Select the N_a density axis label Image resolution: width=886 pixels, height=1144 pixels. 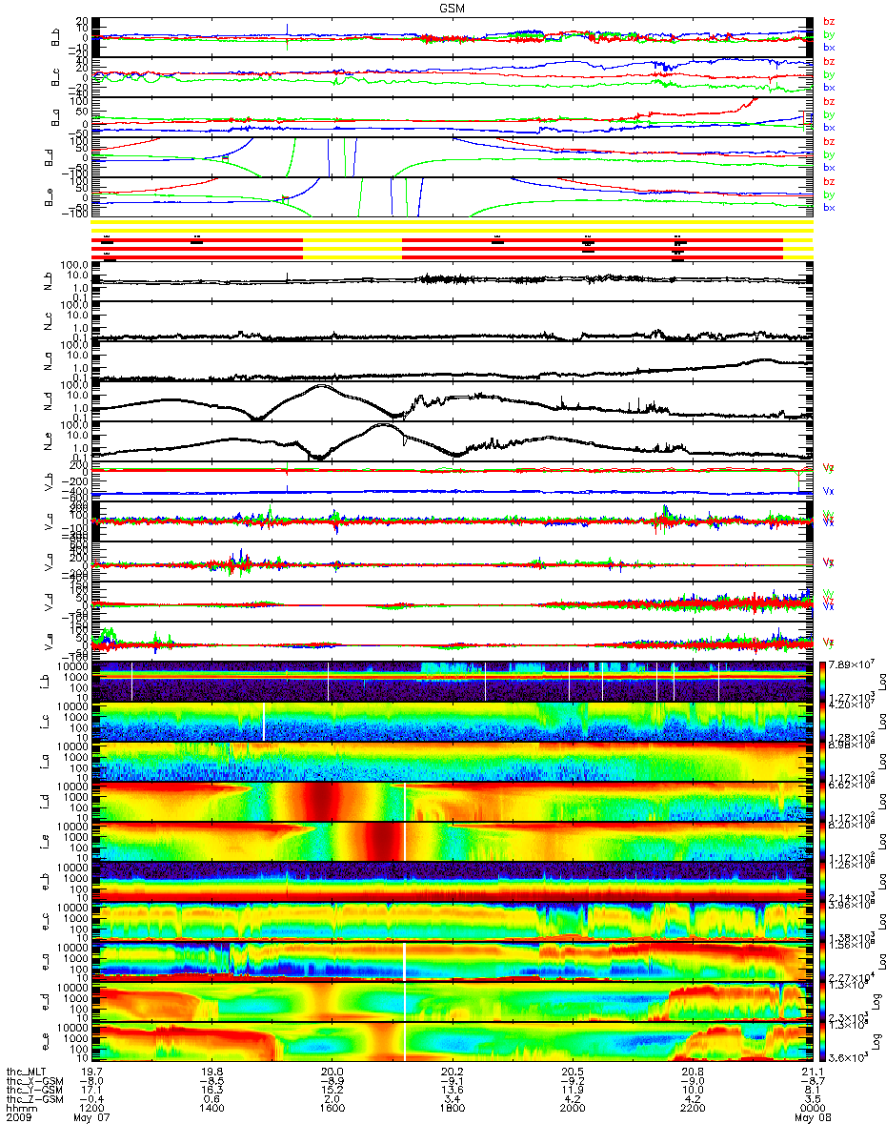(x=48, y=362)
